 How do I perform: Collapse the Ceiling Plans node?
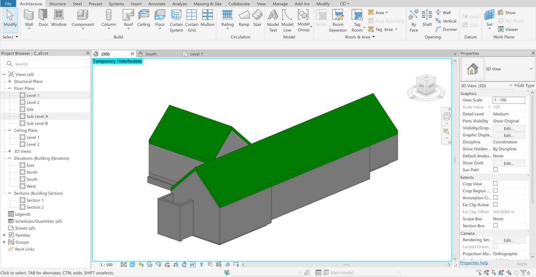click(10, 130)
